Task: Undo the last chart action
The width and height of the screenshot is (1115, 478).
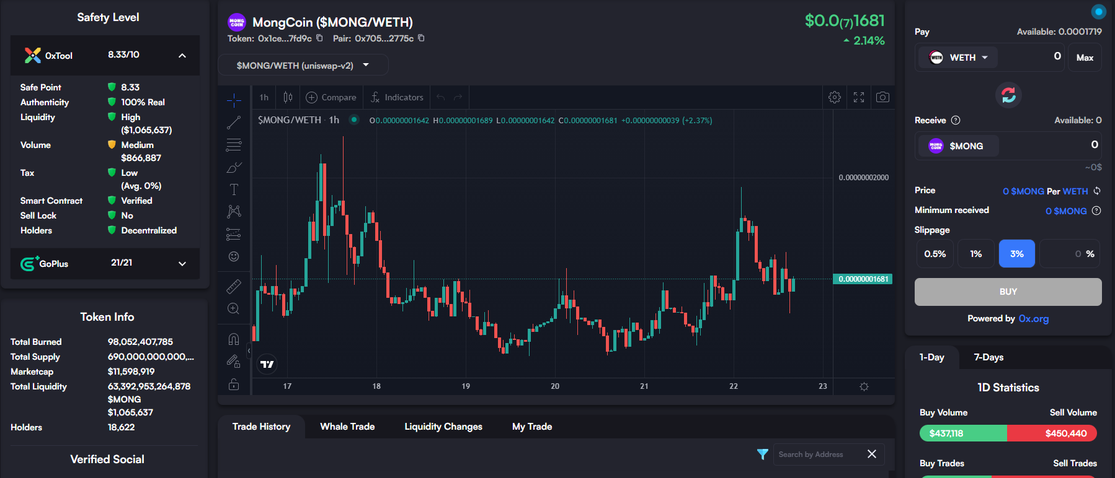Action: (x=441, y=97)
